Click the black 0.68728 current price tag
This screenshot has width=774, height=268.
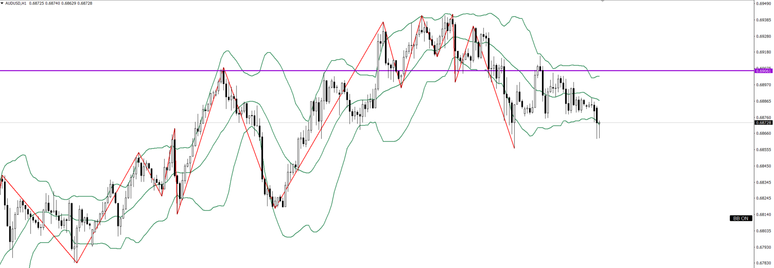point(763,123)
